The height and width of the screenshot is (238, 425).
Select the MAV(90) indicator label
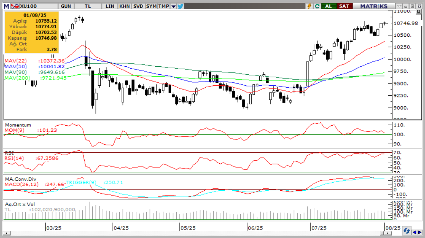coord(16,72)
